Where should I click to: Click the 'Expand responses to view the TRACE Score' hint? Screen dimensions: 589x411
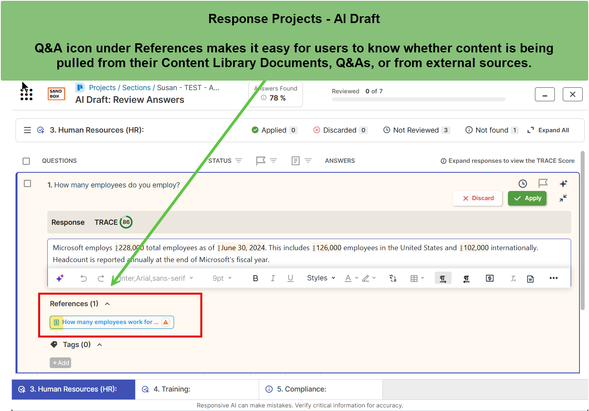pyautogui.click(x=508, y=161)
